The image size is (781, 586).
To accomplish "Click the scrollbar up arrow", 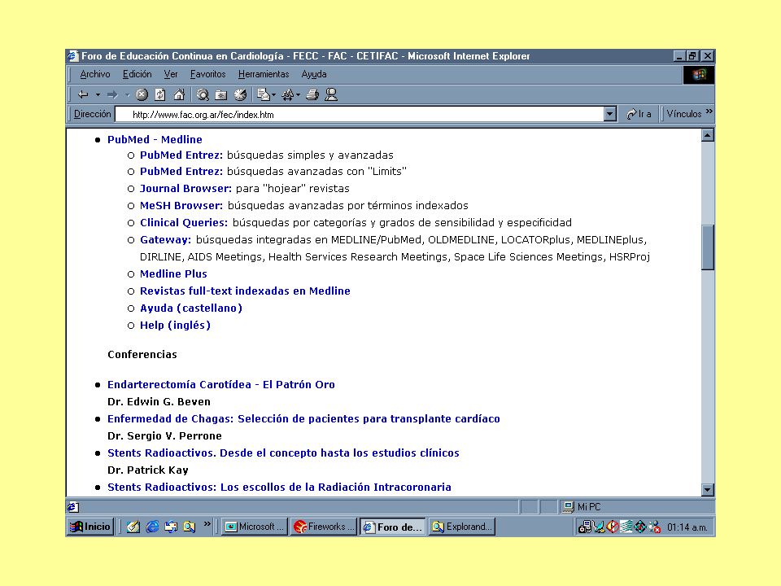I will point(708,135).
